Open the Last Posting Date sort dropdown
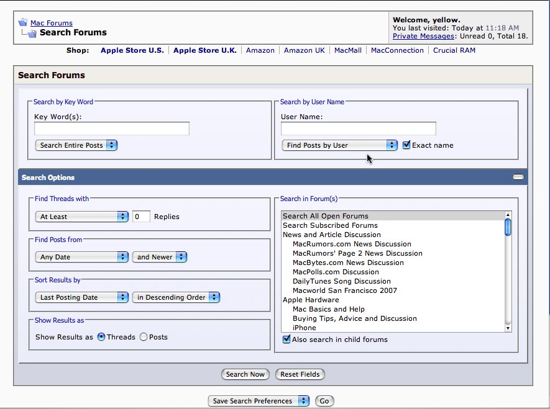This screenshot has width=550, height=409. (82, 297)
